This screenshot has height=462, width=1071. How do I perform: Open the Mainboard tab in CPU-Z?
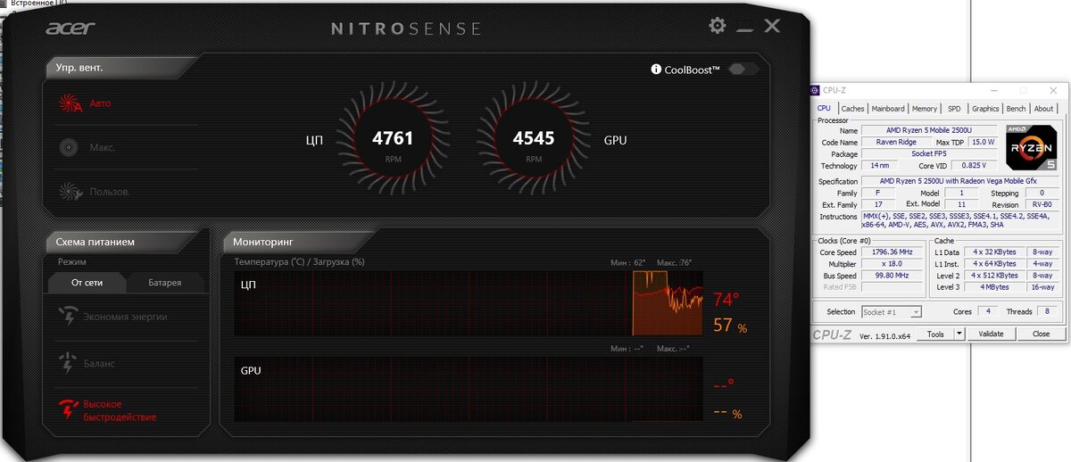point(888,109)
